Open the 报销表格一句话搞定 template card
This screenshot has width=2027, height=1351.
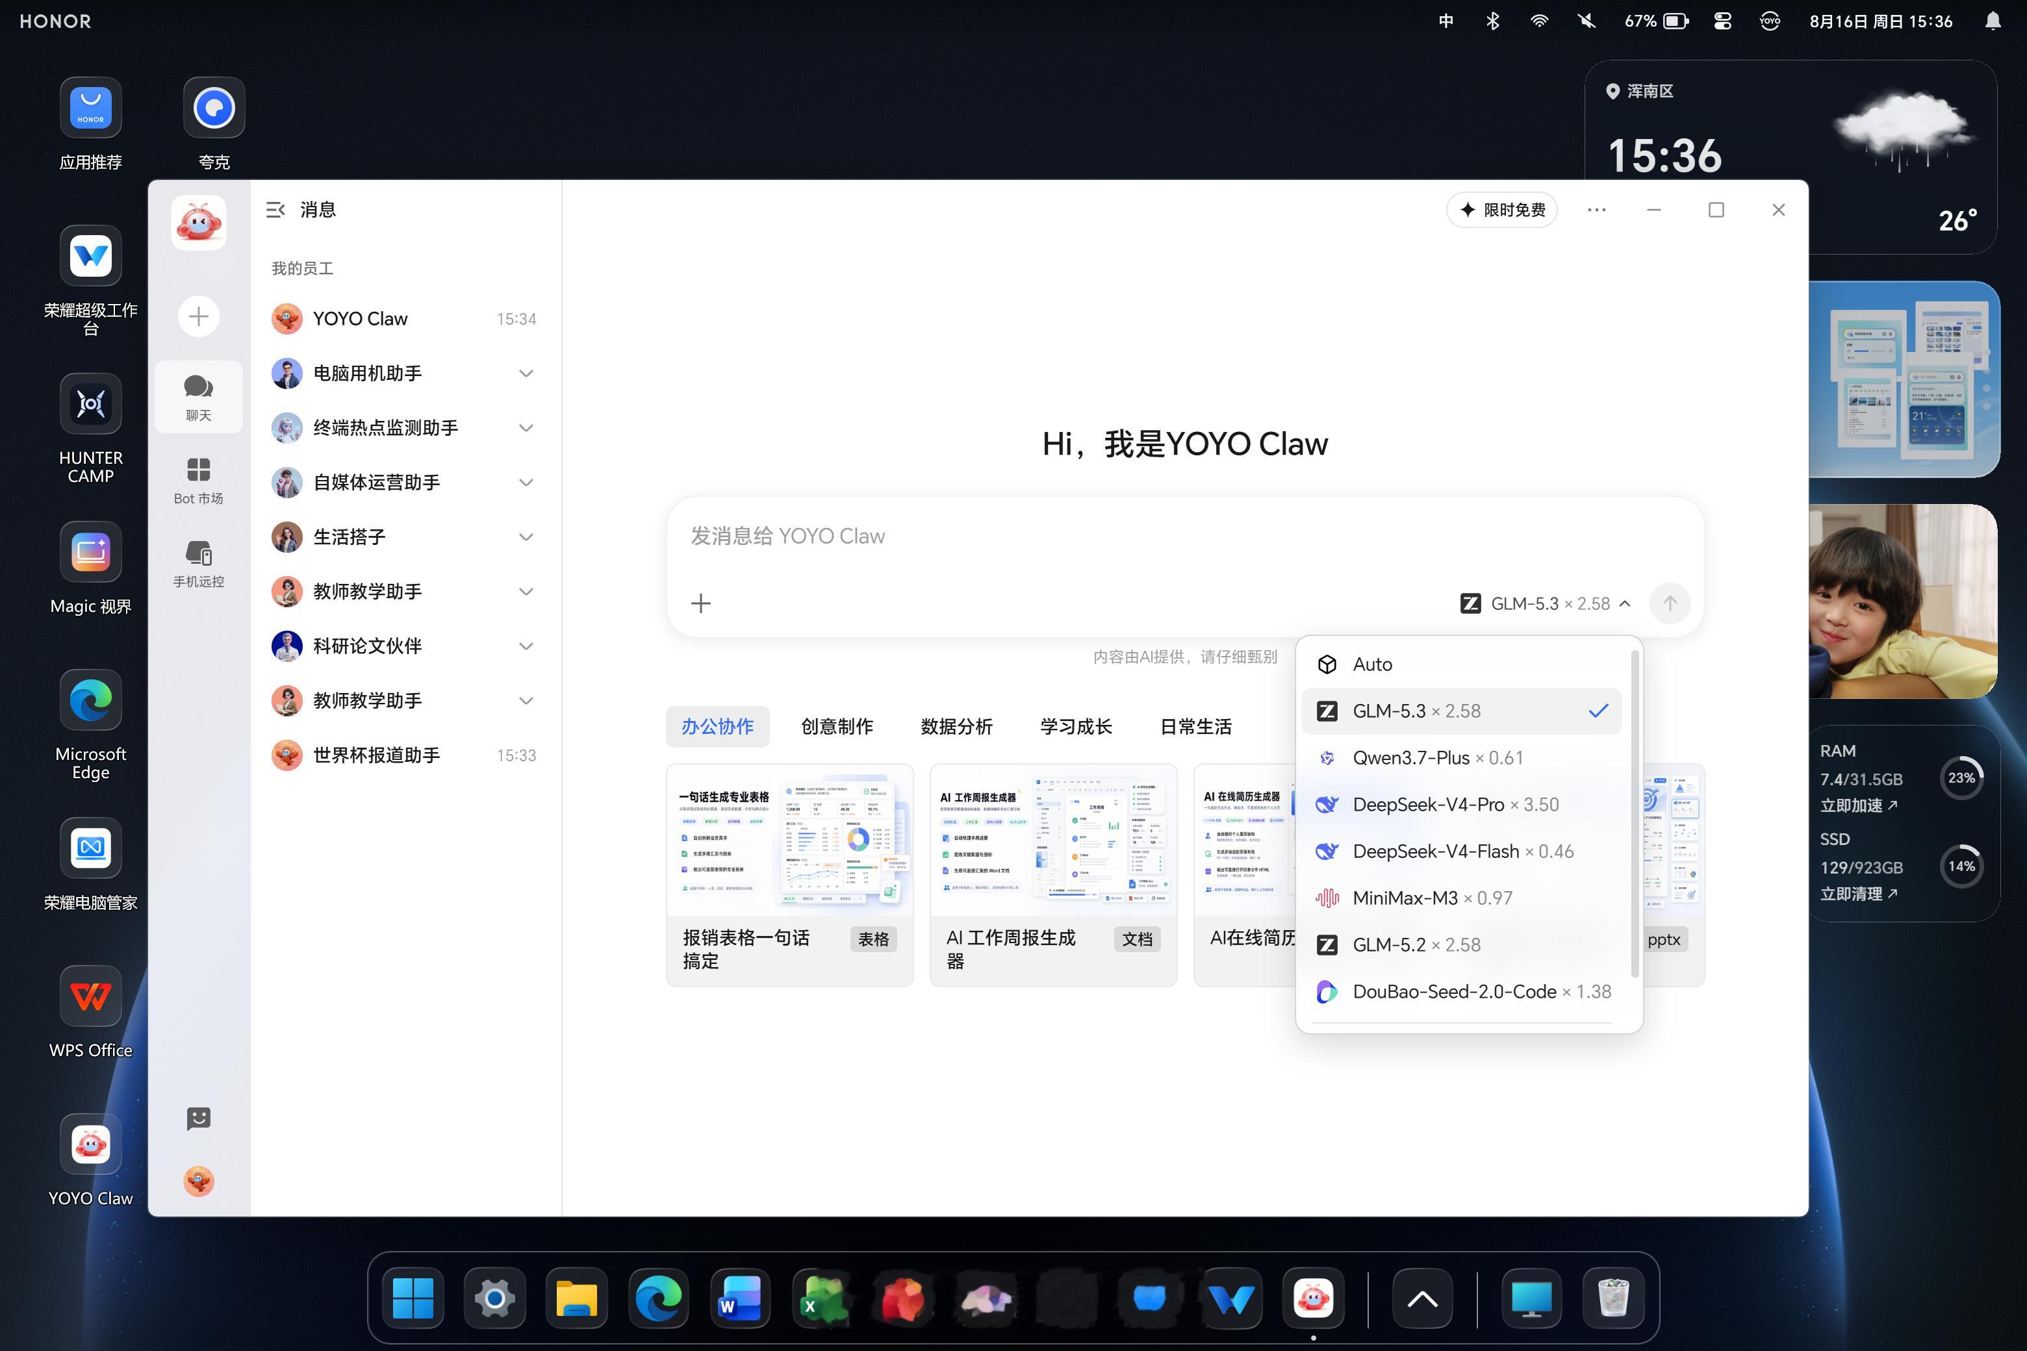(x=789, y=874)
